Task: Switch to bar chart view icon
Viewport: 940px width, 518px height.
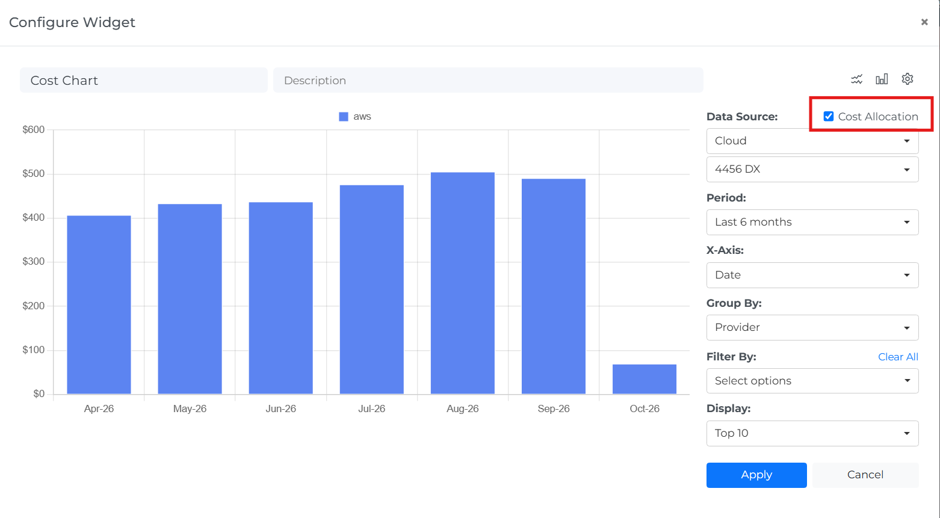Action: click(882, 79)
